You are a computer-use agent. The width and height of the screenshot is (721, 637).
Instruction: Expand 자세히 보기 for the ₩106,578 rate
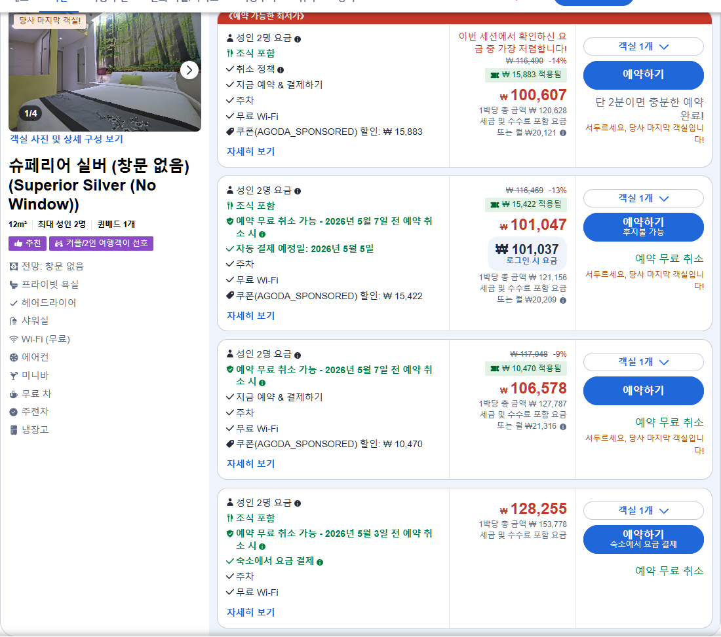tap(250, 464)
